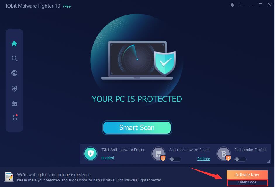Click the Activate Now button
This screenshot has height=187, width=275.
(x=247, y=175)
